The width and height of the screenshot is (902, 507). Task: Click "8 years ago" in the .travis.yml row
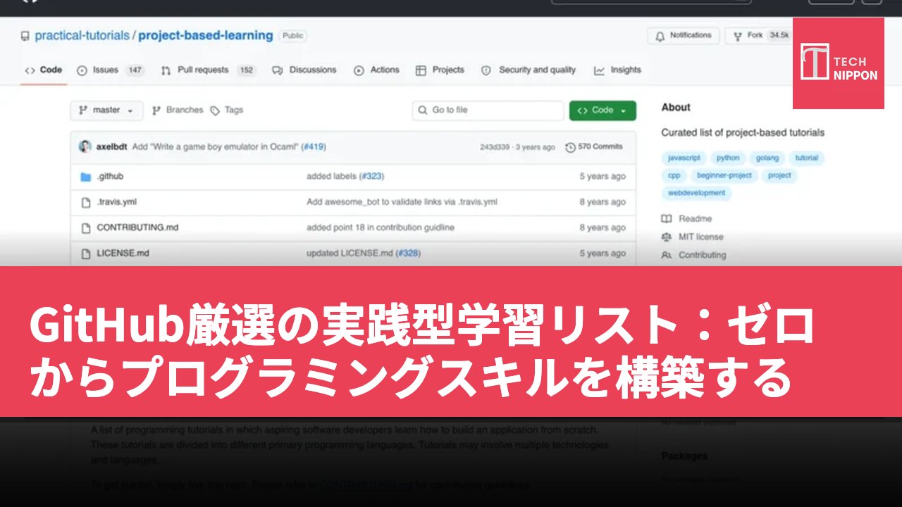click(603, 202)
